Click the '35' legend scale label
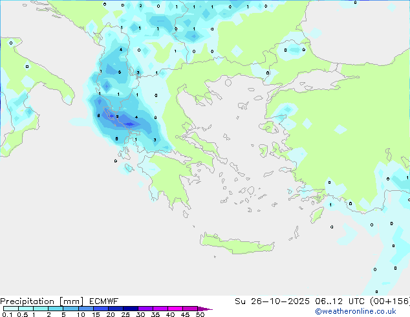The width and height of the screenshot is (410, 317). pyautogui.click(x=155, y=314)
